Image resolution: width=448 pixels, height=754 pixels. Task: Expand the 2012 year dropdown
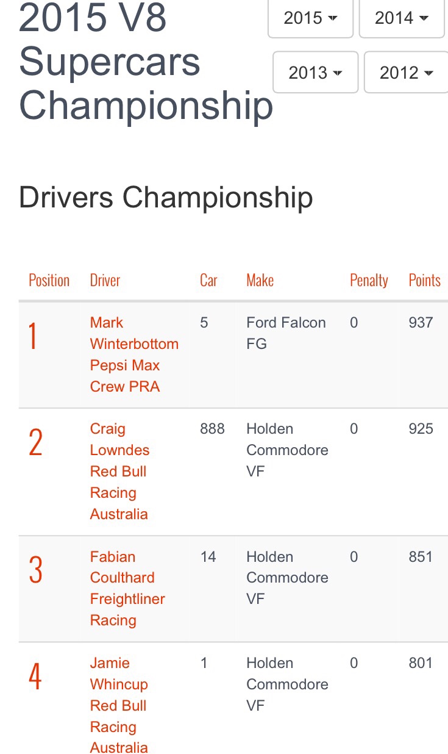pyautogui.click(x=406, y=73)
